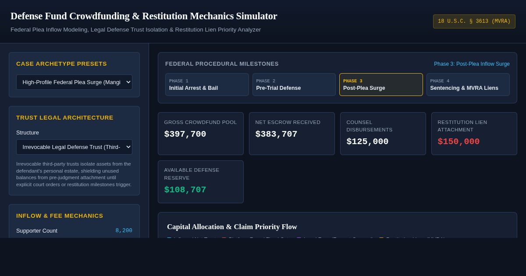The width and height of the screenshot is (526, 276).
Task: Click the Case Archetype Presets heading
Action: (61, 64)
